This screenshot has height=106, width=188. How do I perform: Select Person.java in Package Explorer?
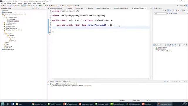pos(12,19)
